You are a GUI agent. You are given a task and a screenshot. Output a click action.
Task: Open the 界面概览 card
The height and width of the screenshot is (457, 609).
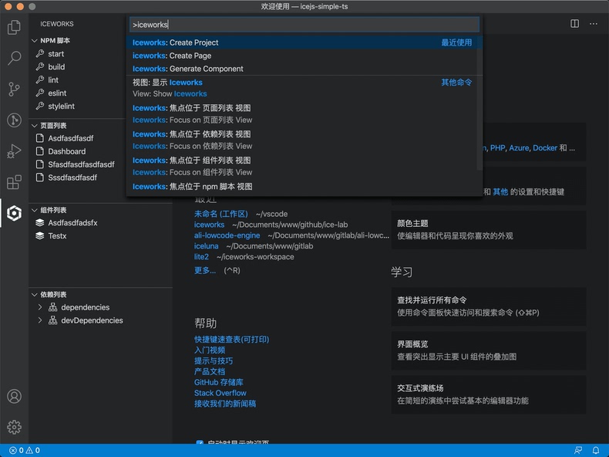[489, 350]
